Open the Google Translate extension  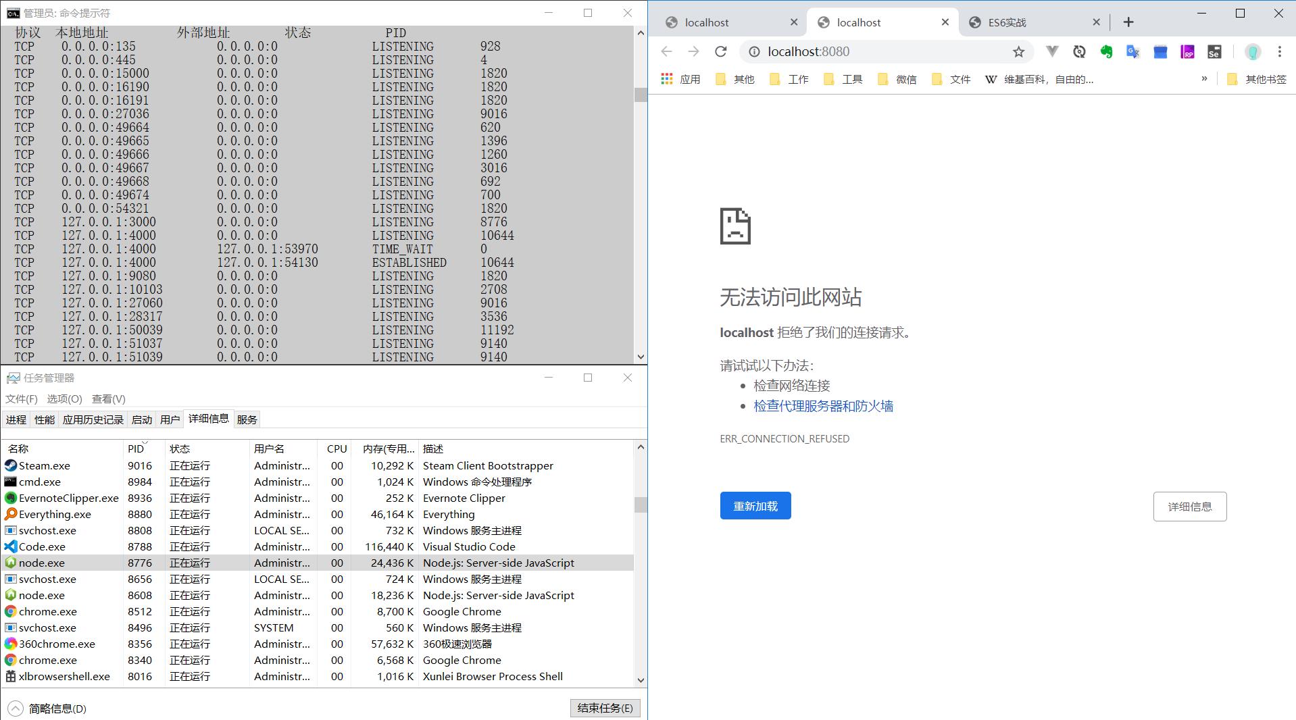(1133, 51)
